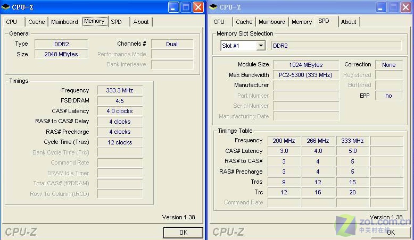
Task: Click the FSB:DRAM field 4:5
Action: tap(120, 101)
